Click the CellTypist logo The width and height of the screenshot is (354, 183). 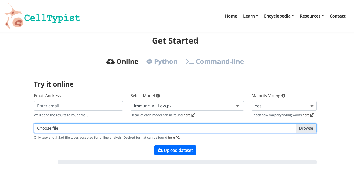pos(42,17)
